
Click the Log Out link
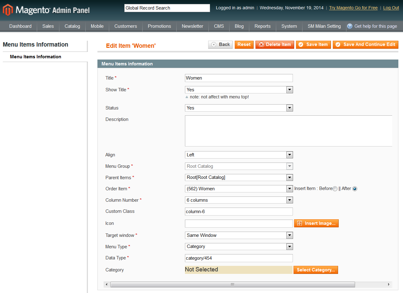coord(391,8)
